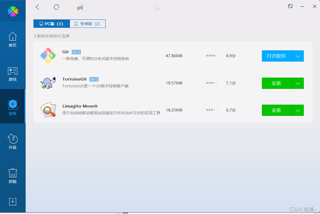Screen dimensions: 320x214
Task: Click the 7.1分 score text
Action: click(231, 83)
